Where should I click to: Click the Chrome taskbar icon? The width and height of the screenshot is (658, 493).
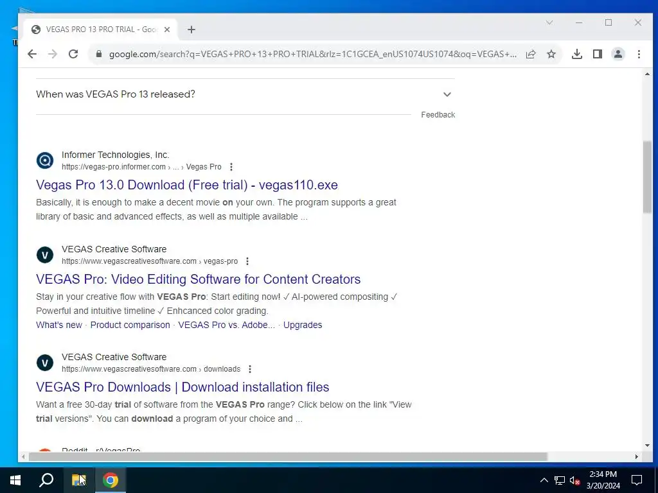tap(111, 480)
